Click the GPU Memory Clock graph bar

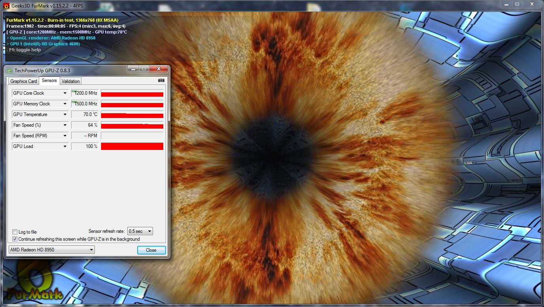point(132,104)
